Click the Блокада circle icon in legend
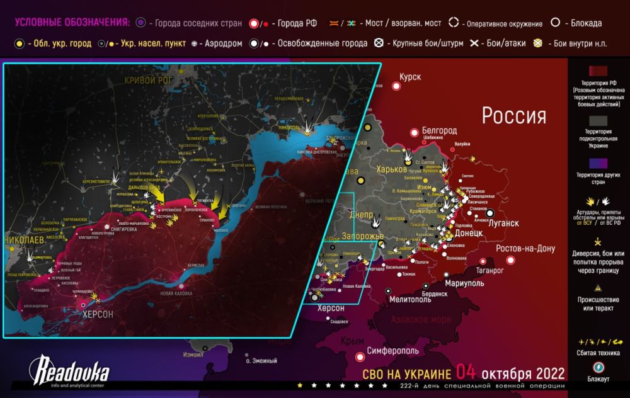This screenshot has width=630, height=398. tap(555, 23)
